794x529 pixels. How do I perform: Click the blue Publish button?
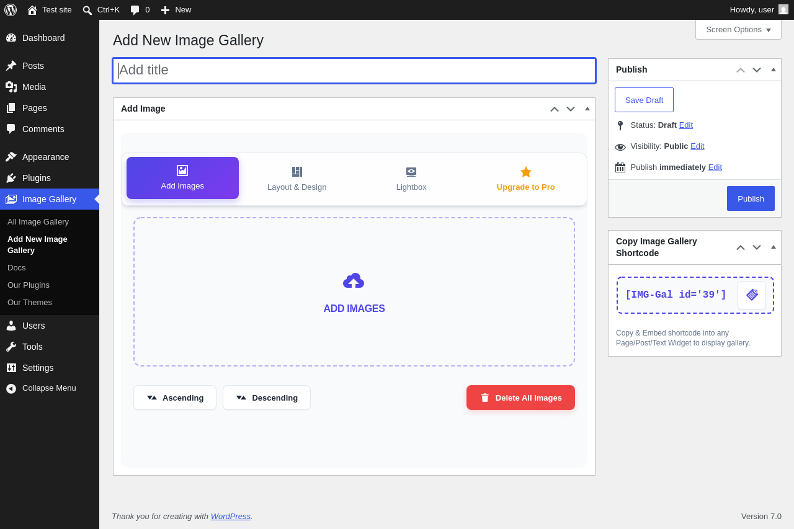751,198
